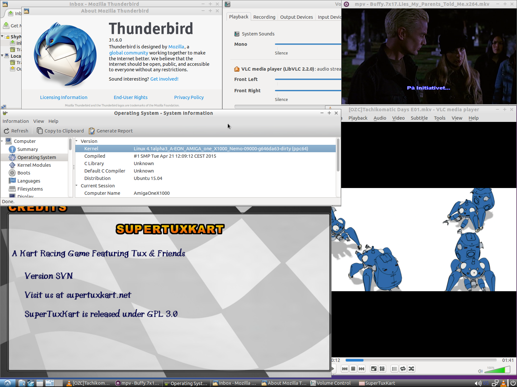Screen dimensions: 517x387
Task: Click Copy to Clipboard in toolbar
Action: (x=60, y=131)
